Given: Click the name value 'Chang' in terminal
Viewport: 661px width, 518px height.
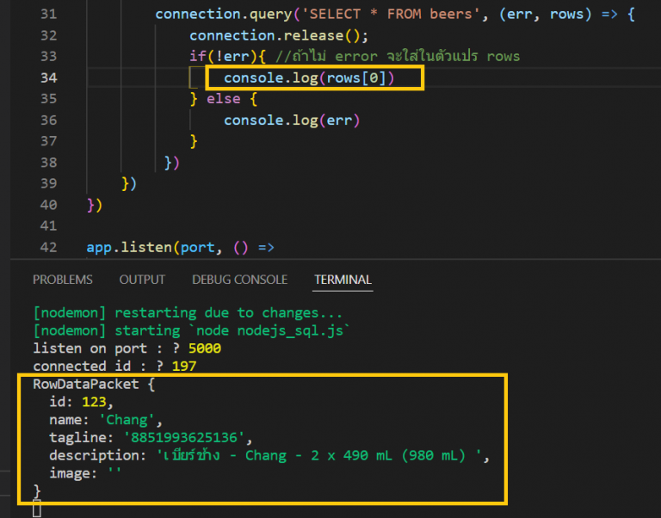Looking at the screenshot, I should [130, 419].
